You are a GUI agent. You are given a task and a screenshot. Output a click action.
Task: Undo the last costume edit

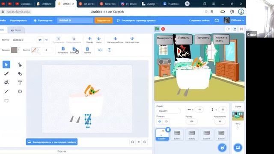(40, 40)
